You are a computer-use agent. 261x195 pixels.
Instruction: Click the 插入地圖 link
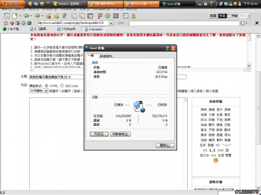point(212,91)
